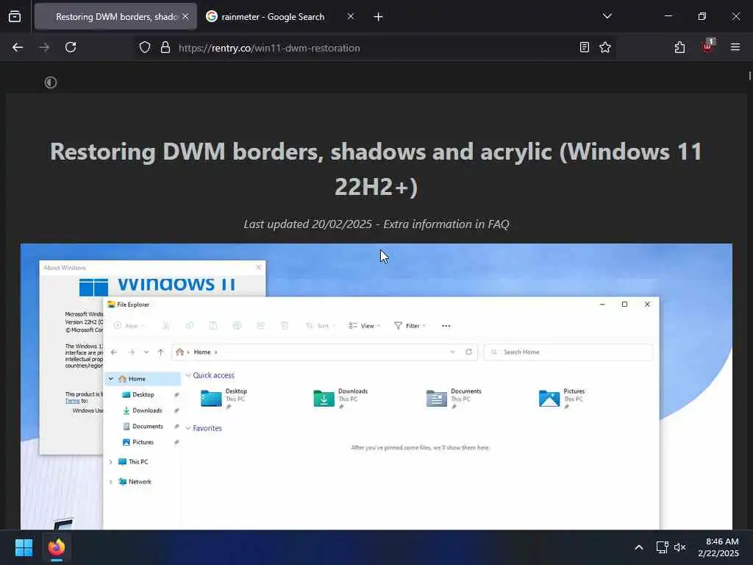Viewport: 753px width, 565px height.
Task: Show hidden system tray icons
Action: pos(639,547)
